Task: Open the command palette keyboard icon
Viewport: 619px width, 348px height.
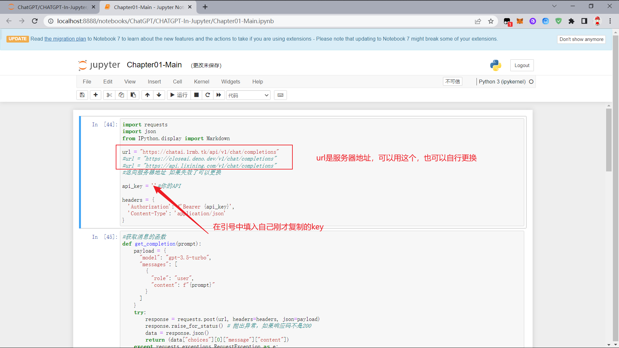Action: pos(280,95)
